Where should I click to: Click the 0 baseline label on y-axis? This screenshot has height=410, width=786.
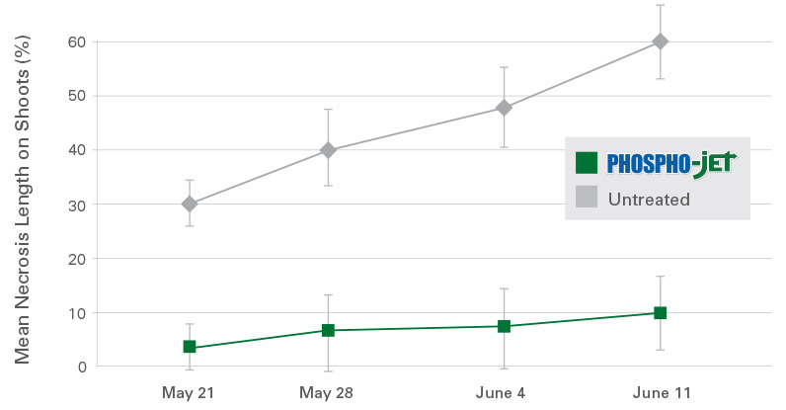tap(82, 367)
